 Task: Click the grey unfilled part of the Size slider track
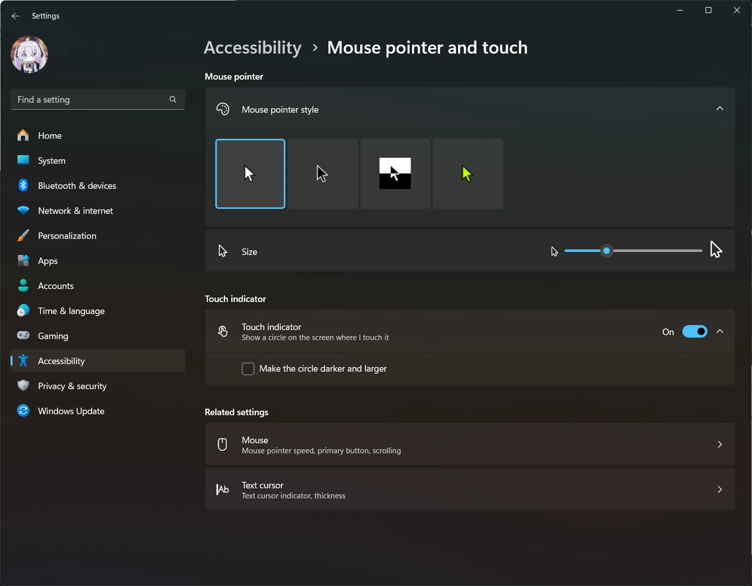click(657, 250)
